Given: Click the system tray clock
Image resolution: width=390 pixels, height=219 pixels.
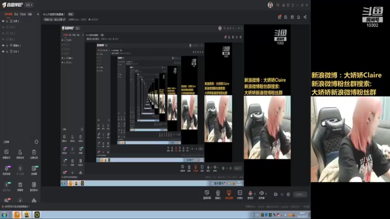Looking at the screenshot, I should coord(302,215).
